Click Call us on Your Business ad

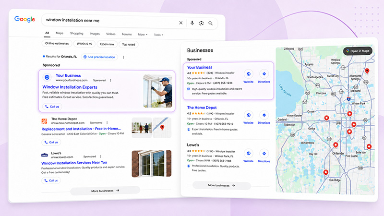point(52,107)
